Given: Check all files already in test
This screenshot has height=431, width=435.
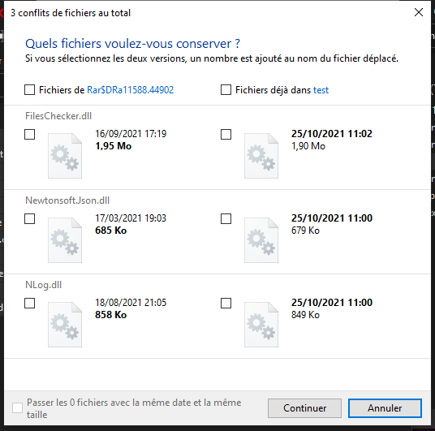Looking at the screenshot, I should (x=226, y=90).
